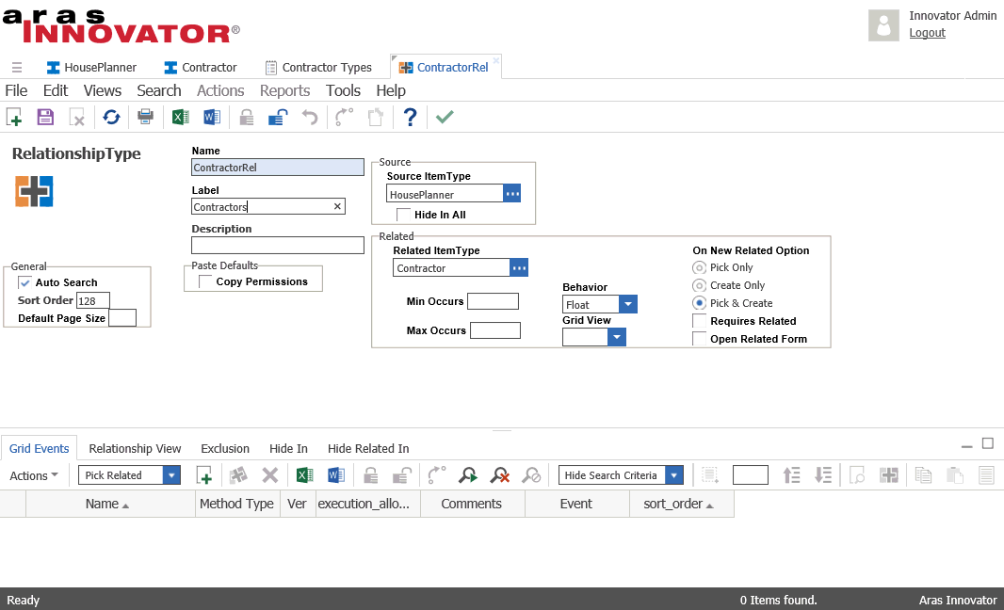Open the Hide Search Criteria dropdown
The height and width of the screenshot is (610, 1004).
pyautogui.click(x=674, y=475)
